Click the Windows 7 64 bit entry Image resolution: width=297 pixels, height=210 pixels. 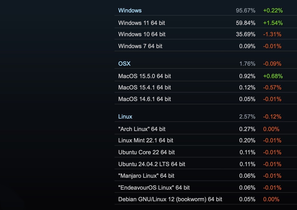(x=140, y=46)
